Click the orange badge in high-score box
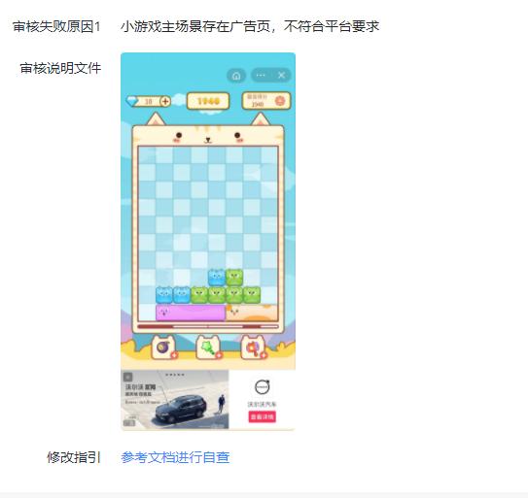Screen dimensions: 528x498 click(280, 101)
